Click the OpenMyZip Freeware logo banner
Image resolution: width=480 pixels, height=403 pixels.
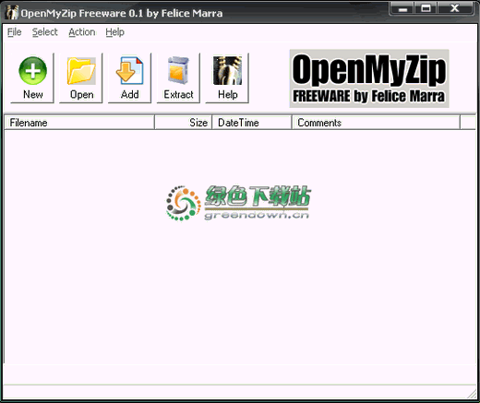[x=369, y=78]
